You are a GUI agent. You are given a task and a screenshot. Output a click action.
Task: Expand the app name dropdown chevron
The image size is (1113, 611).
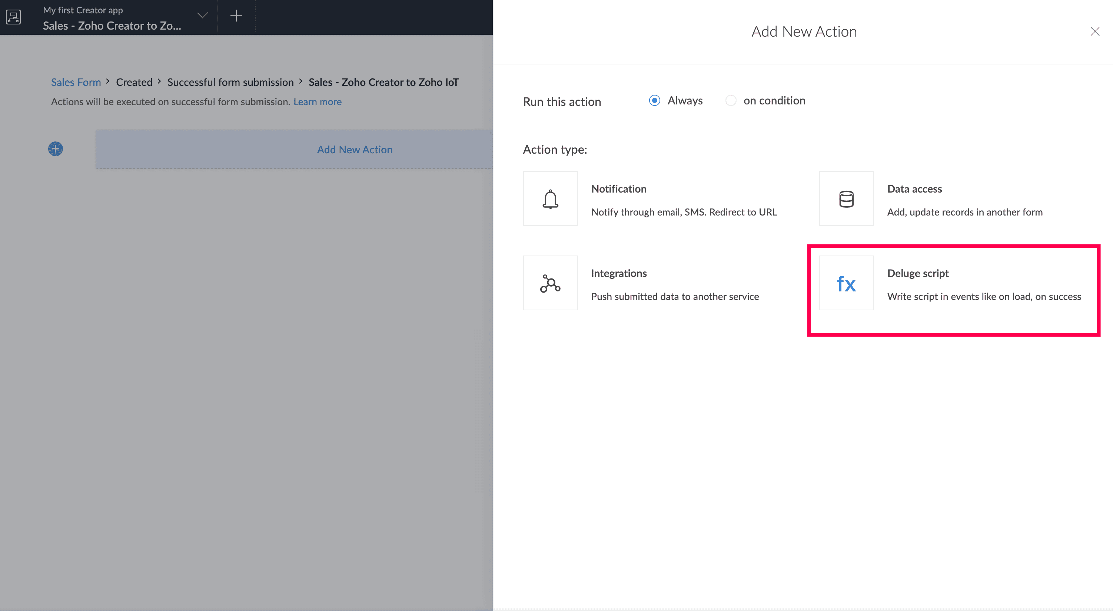[202, 16]
